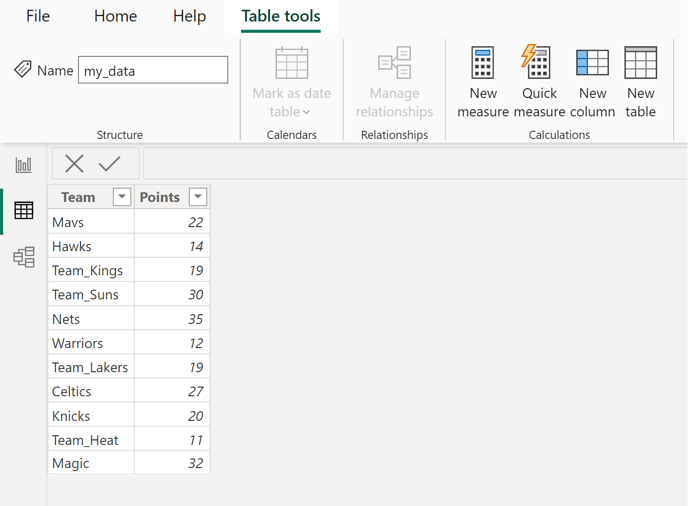Open Model view from the left sidebar

click(24, 257)
